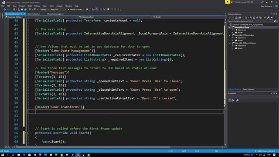Image resolution: width=279 pixels, height=157 pixels.
Task: Expand Assets under Assembly-CSharp-firstpass
Action: tap(232, 48)
